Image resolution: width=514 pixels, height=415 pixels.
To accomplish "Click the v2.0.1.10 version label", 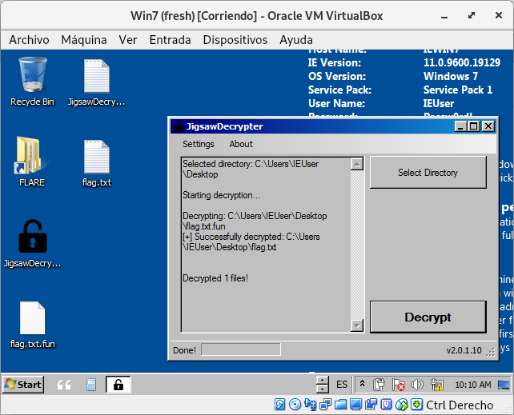I will (x=464, y=350).
